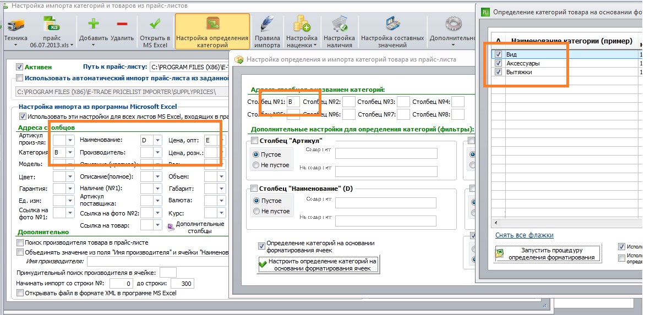Click the Запустить процедуру определения форматирования icon
Image resolution: width=650 pixels, height=315 pixels.
pos(500,254)
